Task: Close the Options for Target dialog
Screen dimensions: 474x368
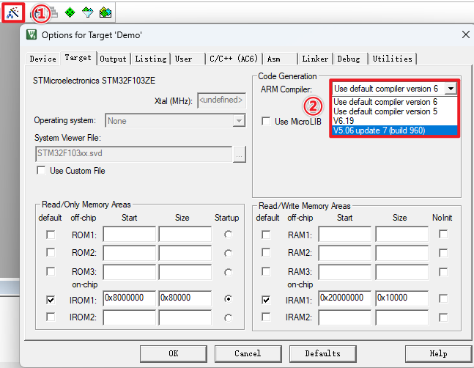Action: (x=465, y=34)
